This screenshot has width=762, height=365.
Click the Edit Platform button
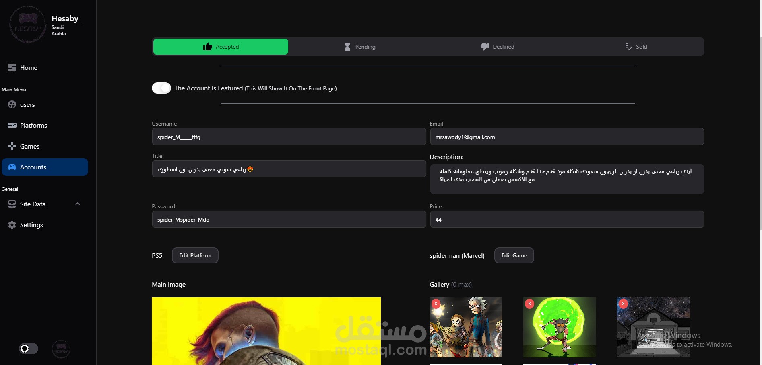coord(195,255)
